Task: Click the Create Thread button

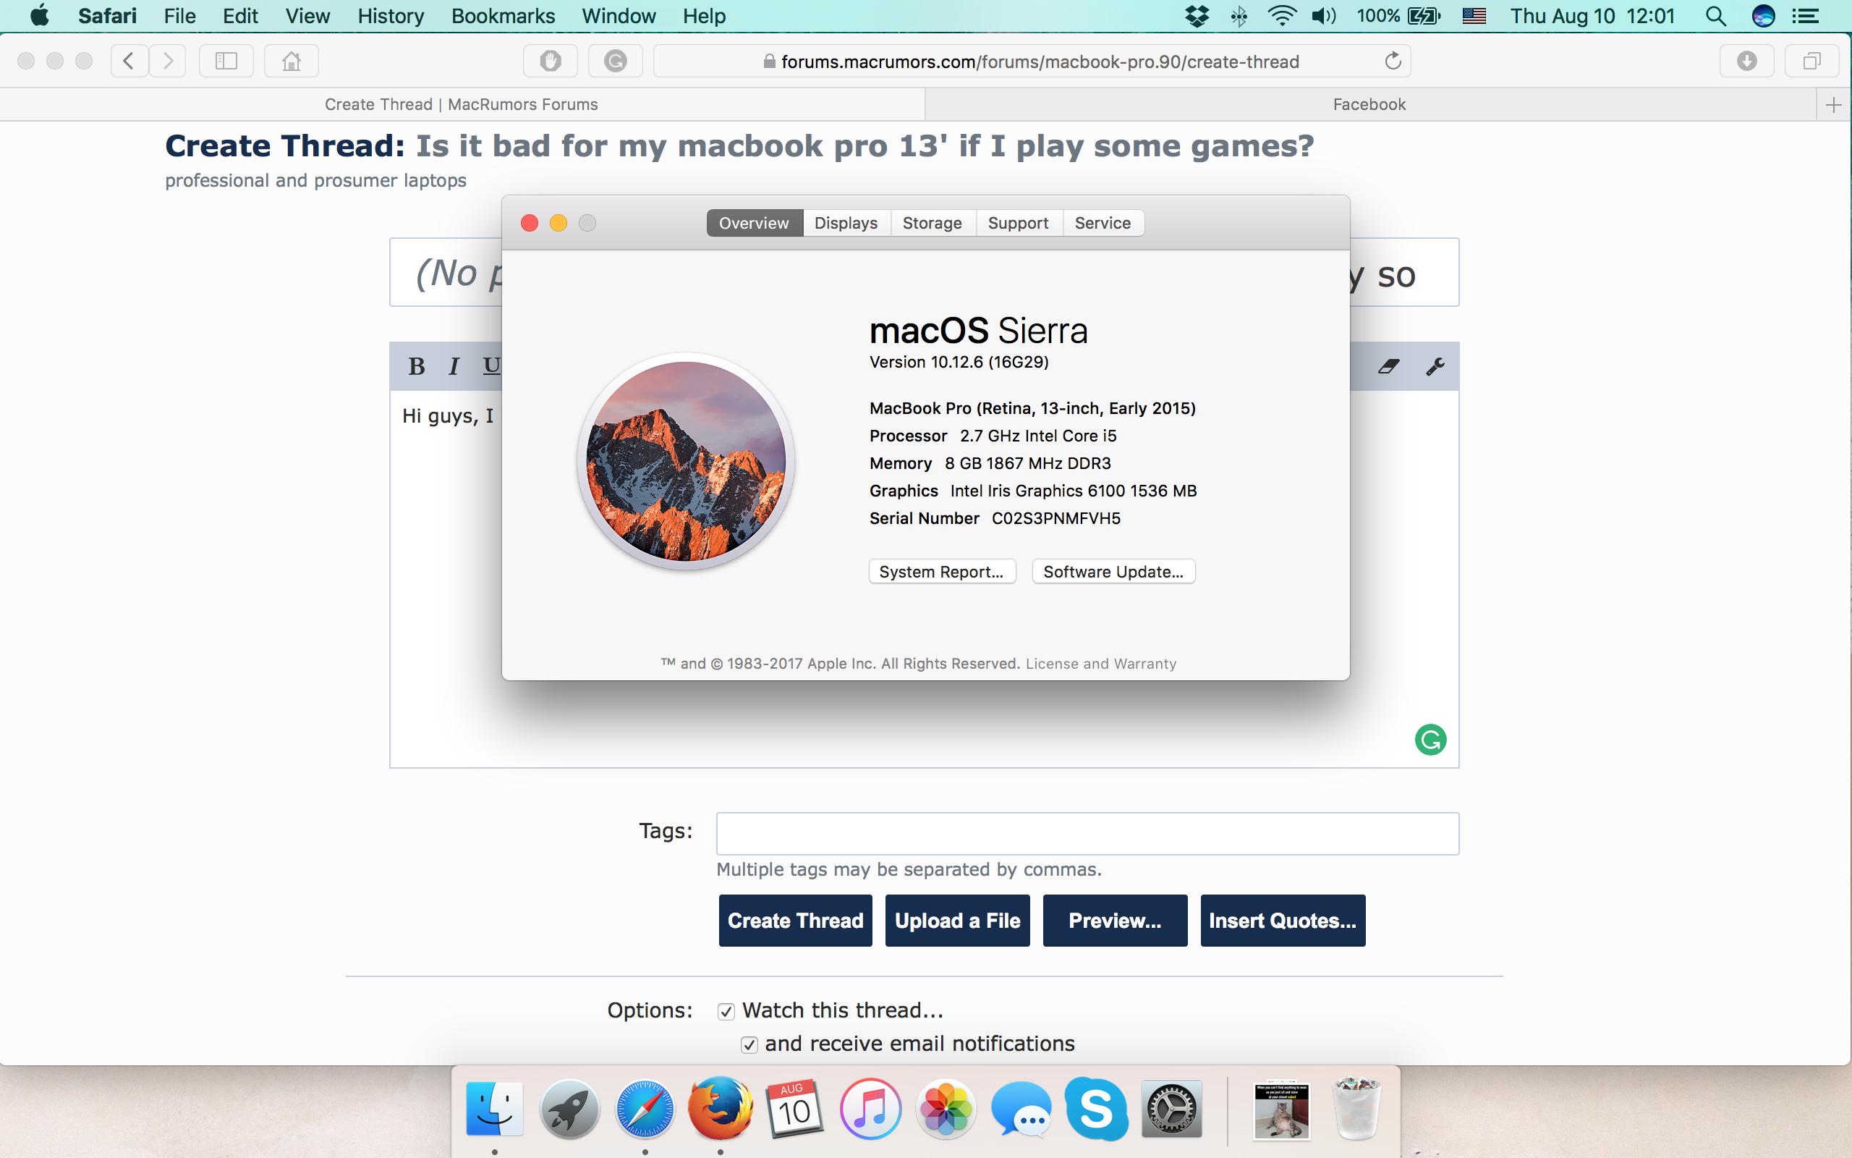Action: pos(795,921)
